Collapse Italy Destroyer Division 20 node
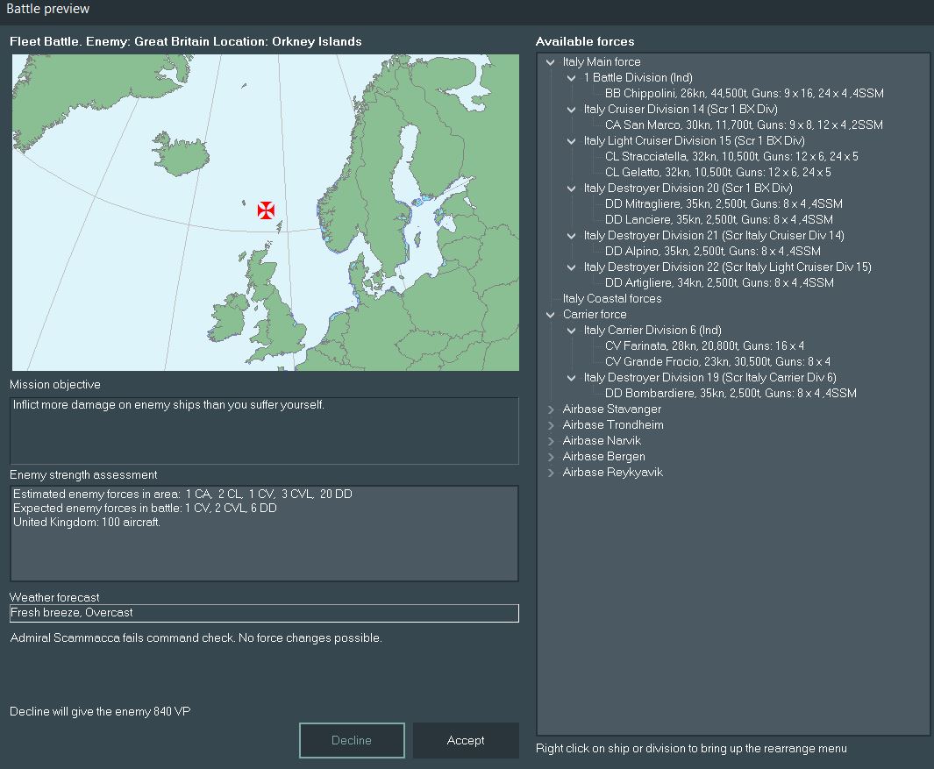Image resolution: width=934 pixels, height=769 pixels. (571, 189)
